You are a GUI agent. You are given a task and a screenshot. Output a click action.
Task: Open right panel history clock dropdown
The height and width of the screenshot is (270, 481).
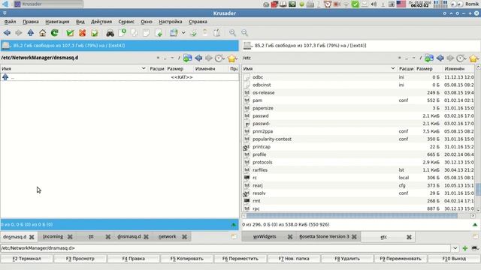tap(461, 58)
